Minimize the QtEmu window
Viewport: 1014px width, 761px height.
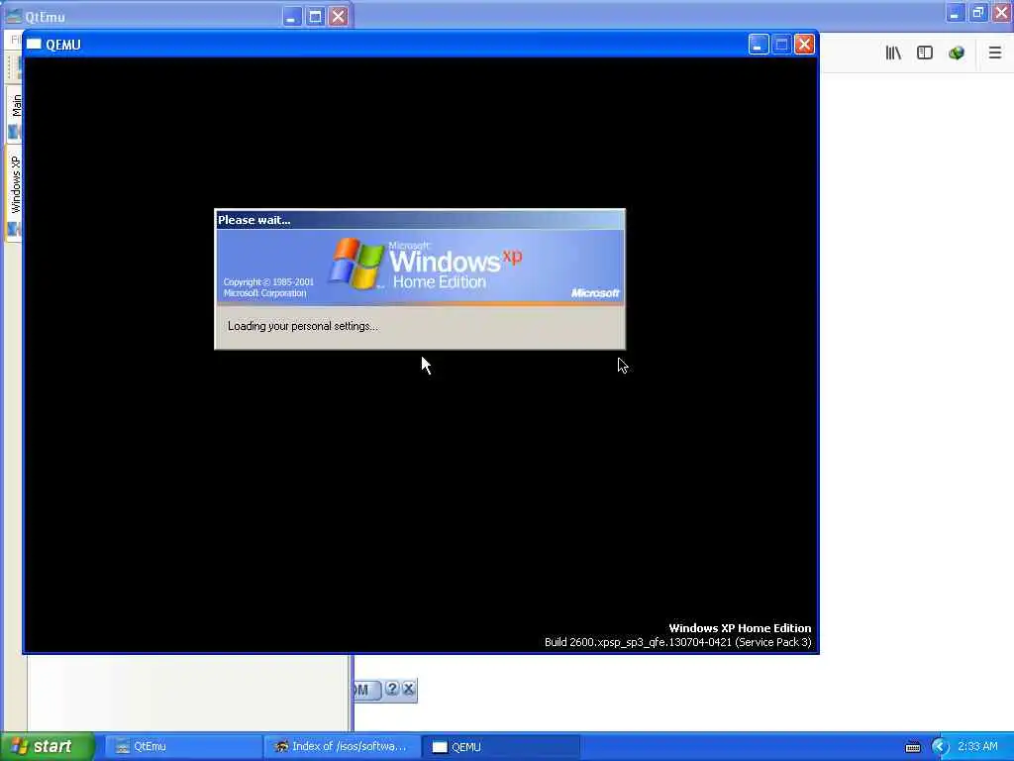click(292, 16)
